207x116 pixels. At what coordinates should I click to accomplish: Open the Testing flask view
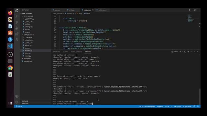coord(17,40)
